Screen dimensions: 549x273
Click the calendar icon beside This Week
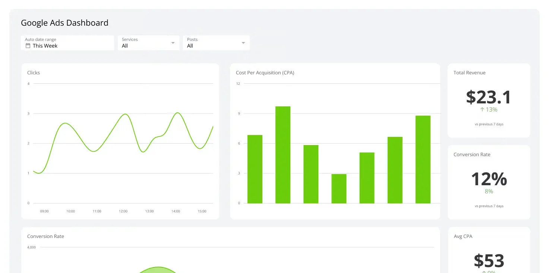[x=28, y=46]
